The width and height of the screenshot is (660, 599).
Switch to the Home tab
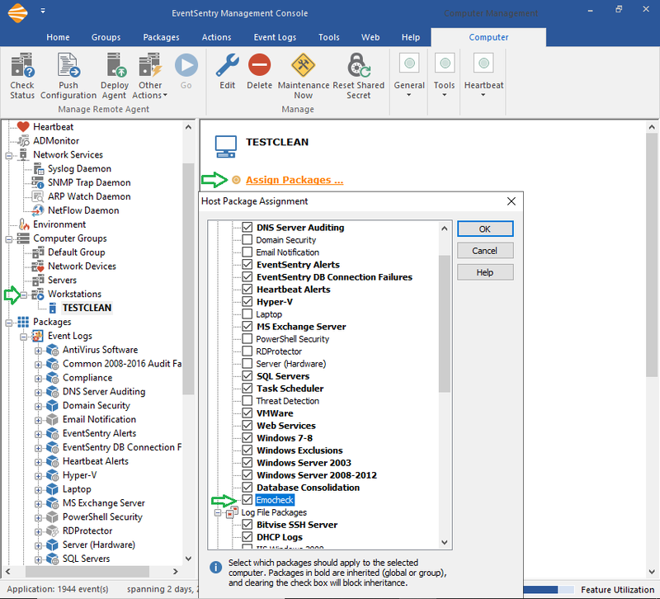58,37
